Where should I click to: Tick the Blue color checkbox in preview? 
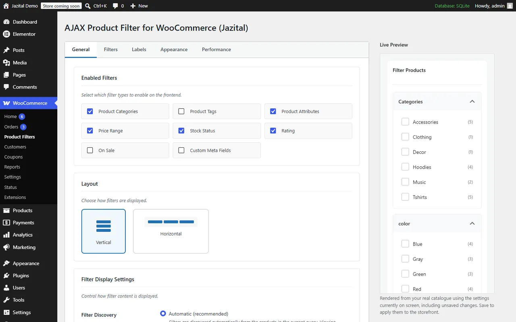(x=405, y=244)
